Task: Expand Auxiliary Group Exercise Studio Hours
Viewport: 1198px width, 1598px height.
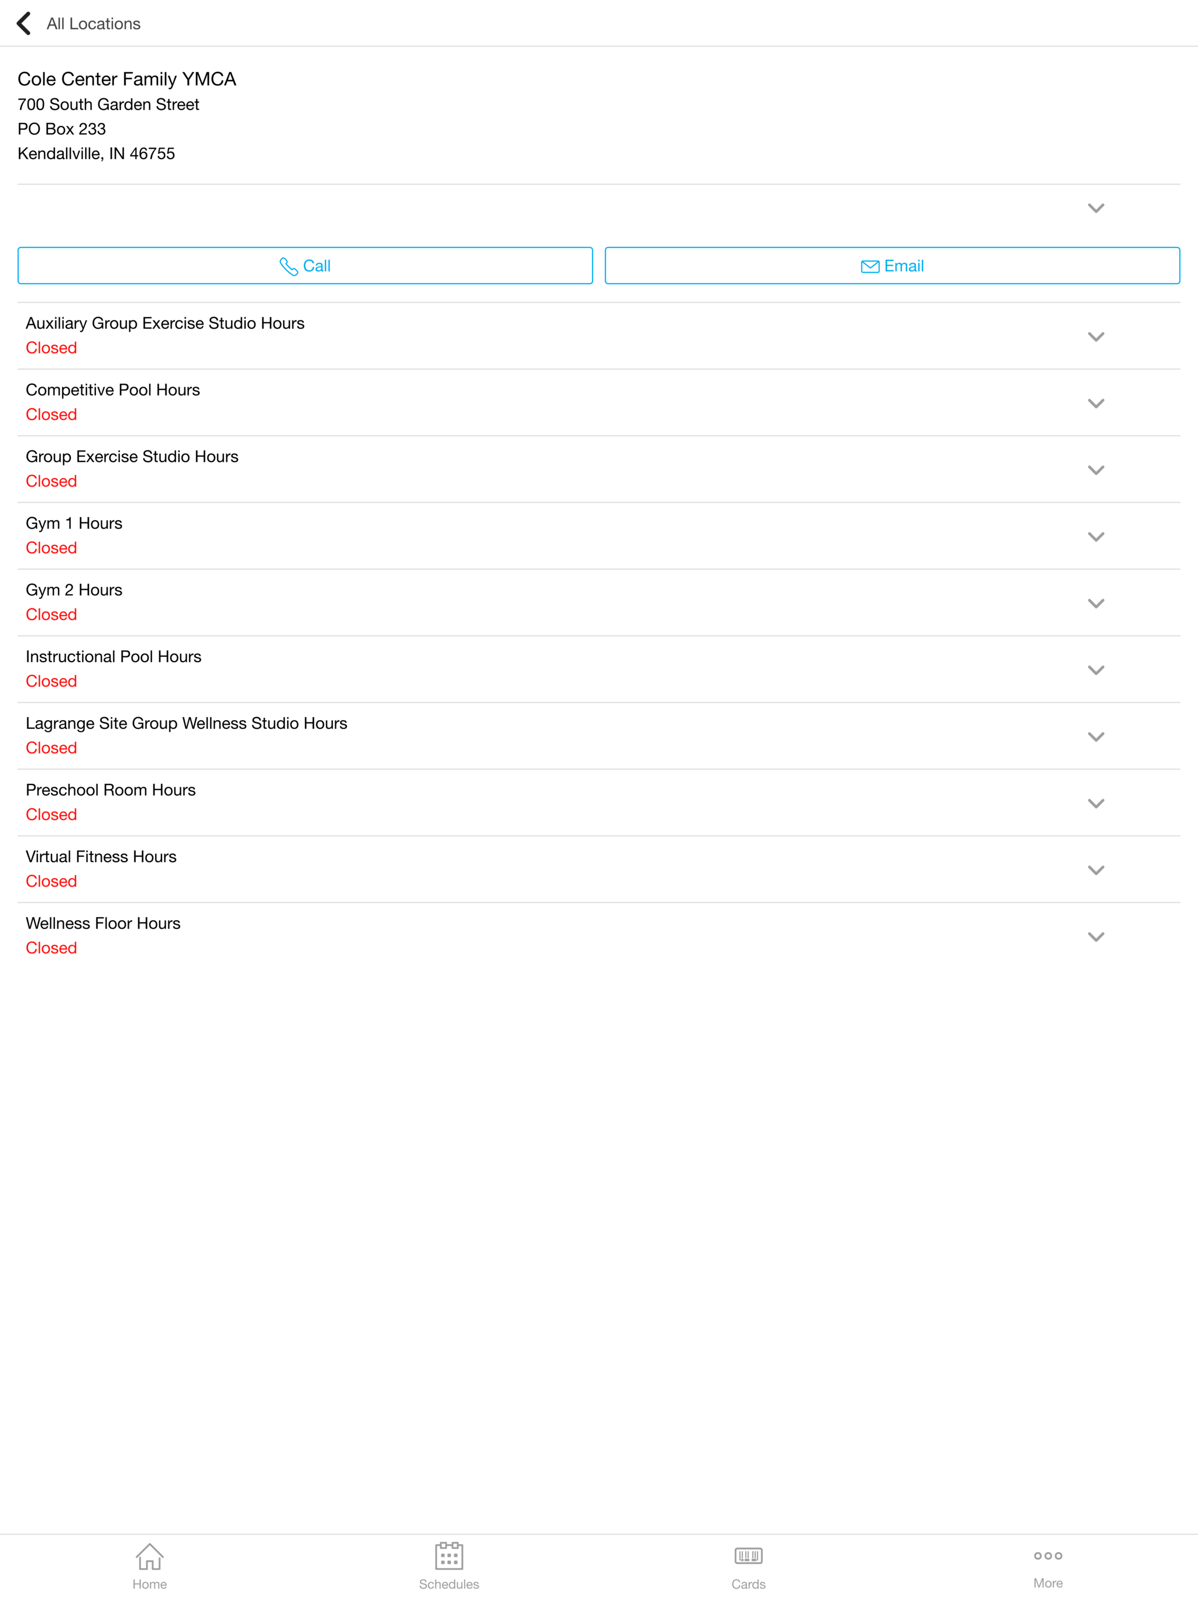Action: tap(1096, 337)
